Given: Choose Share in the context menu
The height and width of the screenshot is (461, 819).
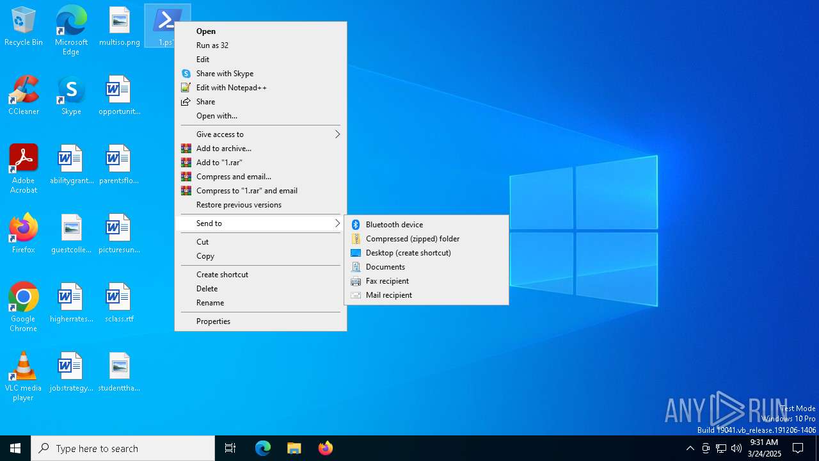Looking at the screenshot, I should pyautogui.click(x=261, y=102).
